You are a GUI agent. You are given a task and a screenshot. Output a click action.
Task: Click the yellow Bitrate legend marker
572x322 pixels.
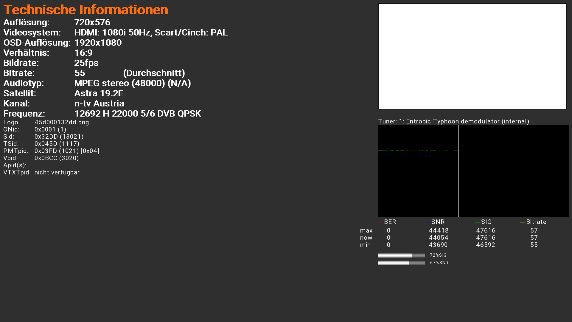[x=523, y=222]
